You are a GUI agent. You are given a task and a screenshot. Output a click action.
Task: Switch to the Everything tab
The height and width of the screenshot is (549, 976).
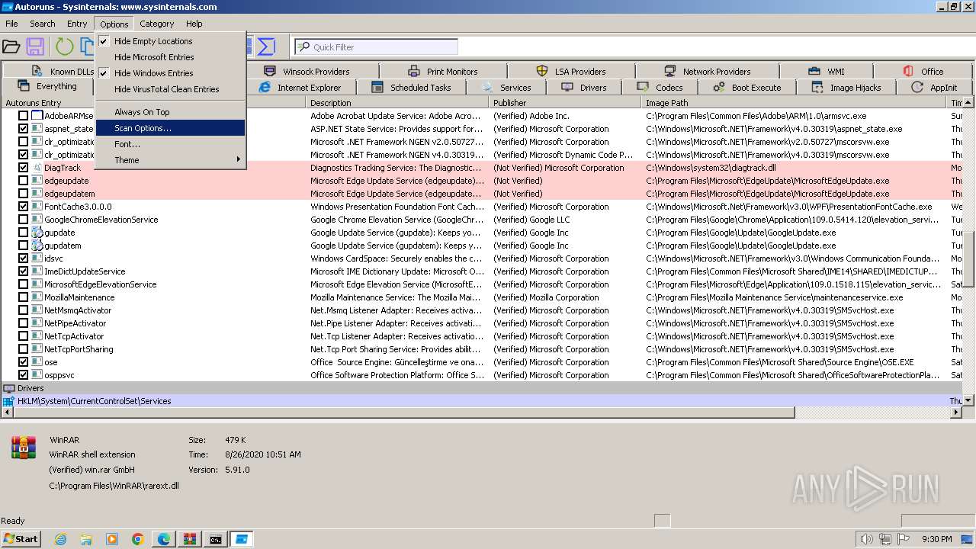(47, 87)
